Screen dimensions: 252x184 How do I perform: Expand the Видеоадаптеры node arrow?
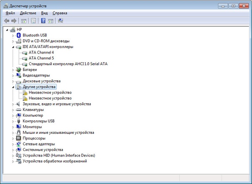(13, 76)
